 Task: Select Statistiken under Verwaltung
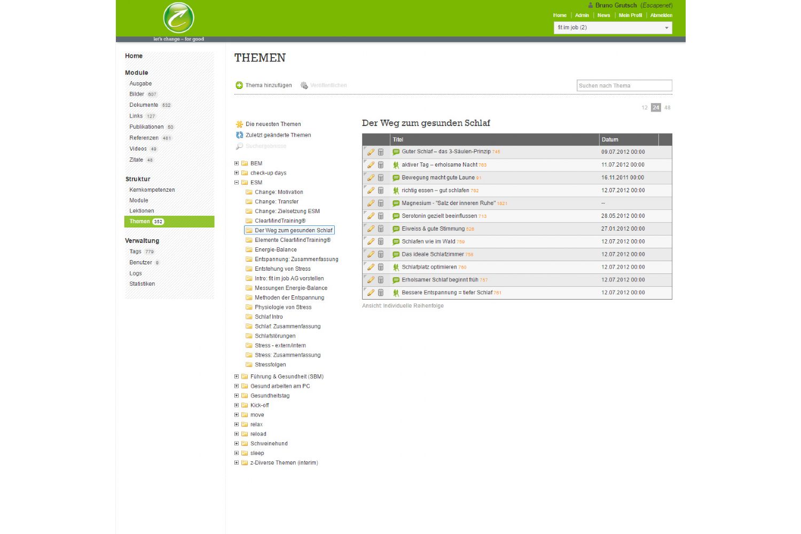pyautogui.click(x=142, y=284)
